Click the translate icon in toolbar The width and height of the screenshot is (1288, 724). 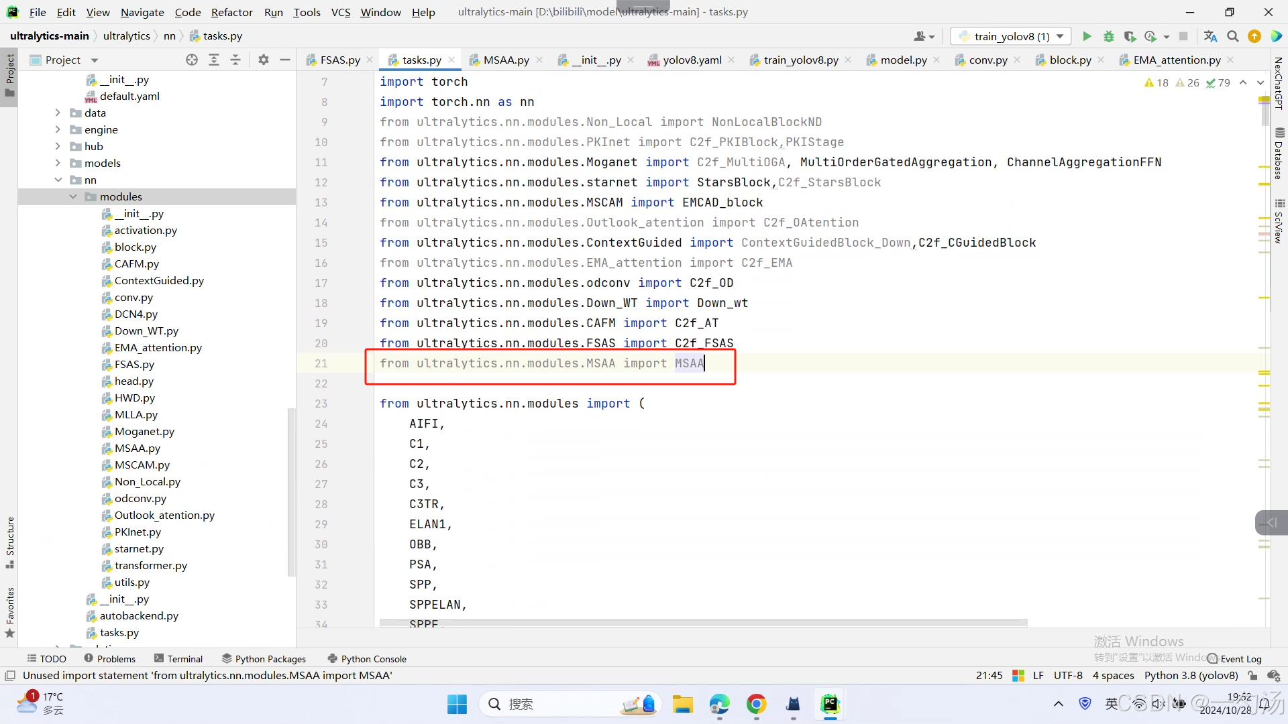(x=1210, y=36)
